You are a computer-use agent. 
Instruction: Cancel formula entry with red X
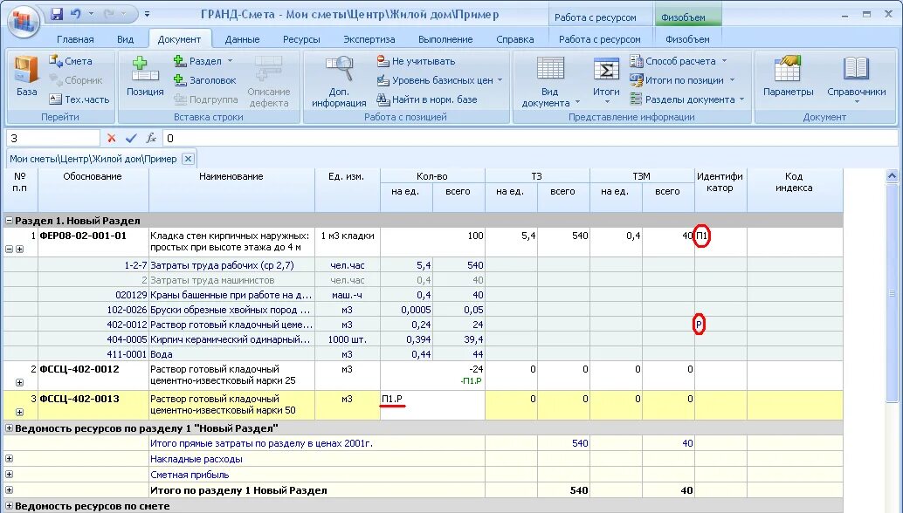[112, 138]
